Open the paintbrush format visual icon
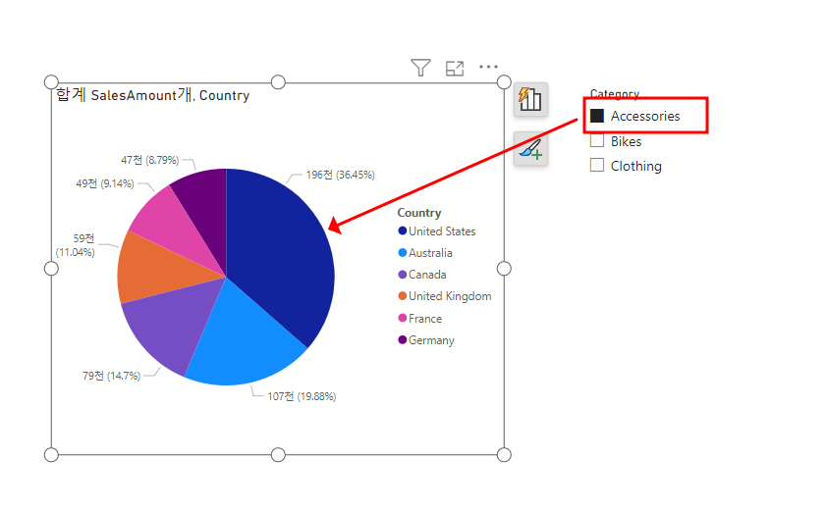826x511 pixels. coord(530,149)
